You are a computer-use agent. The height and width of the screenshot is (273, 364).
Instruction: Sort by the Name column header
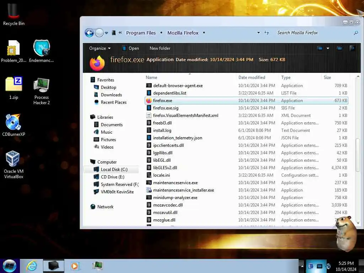point(151,77)
